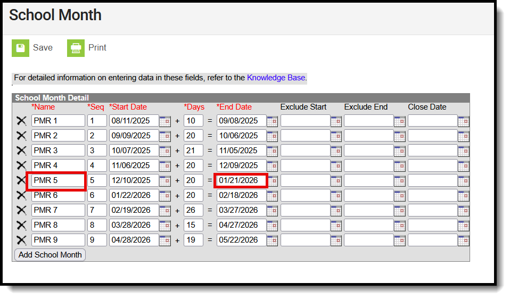
Task: Click Close Date field for PMR 1
Action: [433, 121]
